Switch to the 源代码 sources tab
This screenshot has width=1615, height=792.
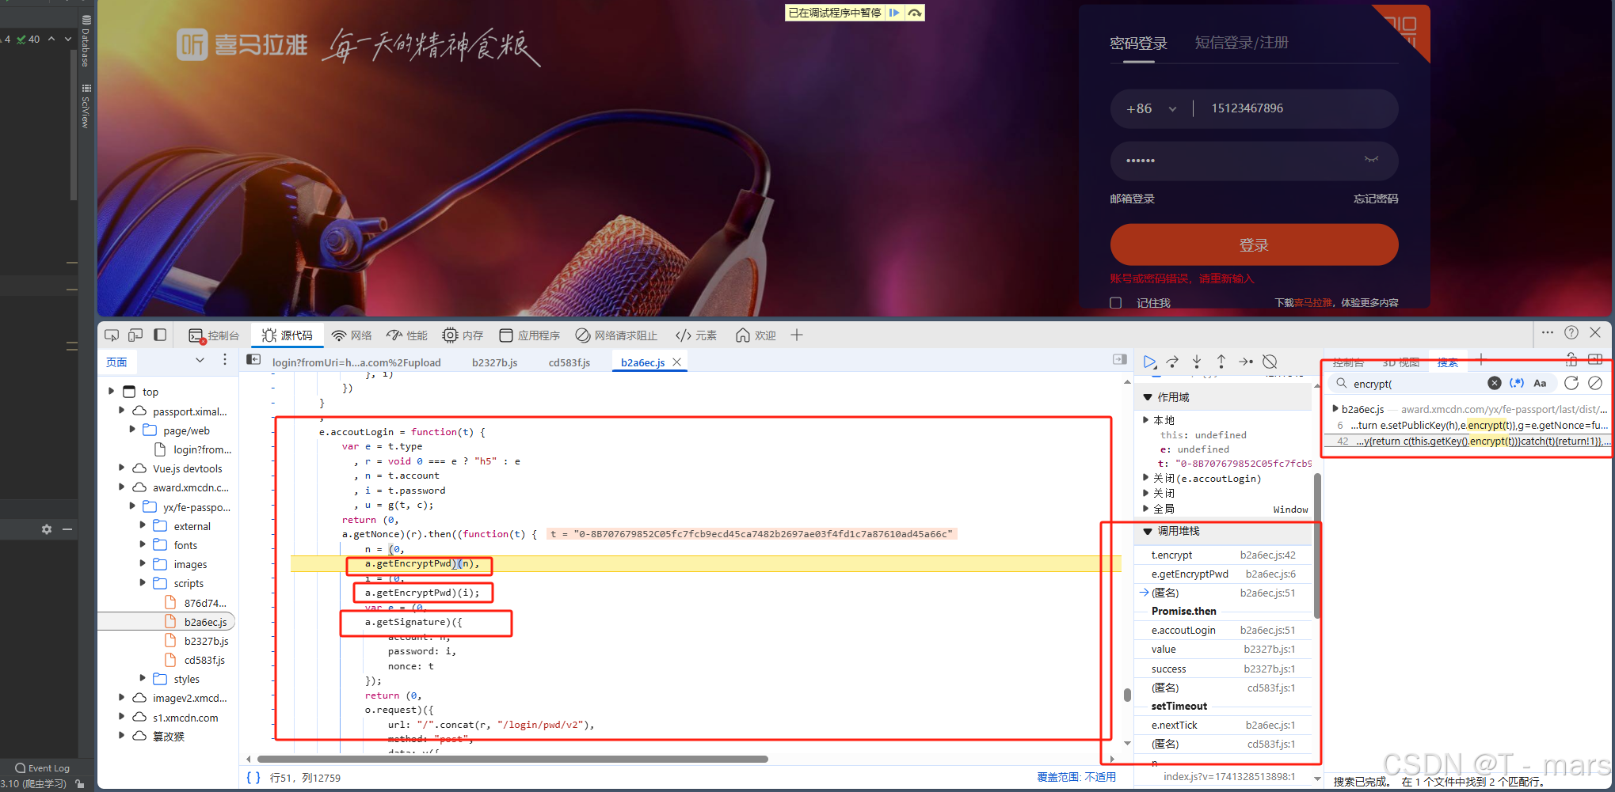(x=288, y=335)
